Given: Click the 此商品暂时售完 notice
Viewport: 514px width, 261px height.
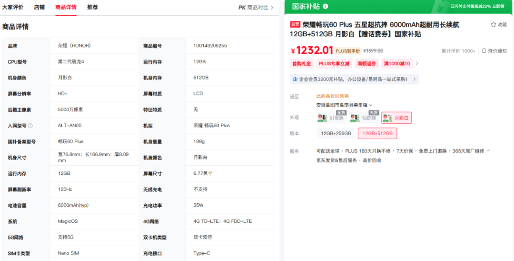Looking at the screenshot, I should [x=332, y=96].
